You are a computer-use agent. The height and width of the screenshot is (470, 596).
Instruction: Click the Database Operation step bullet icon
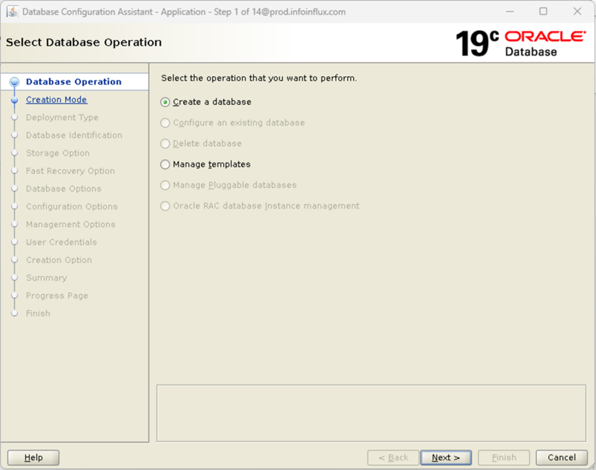click(x=14, y=81)
